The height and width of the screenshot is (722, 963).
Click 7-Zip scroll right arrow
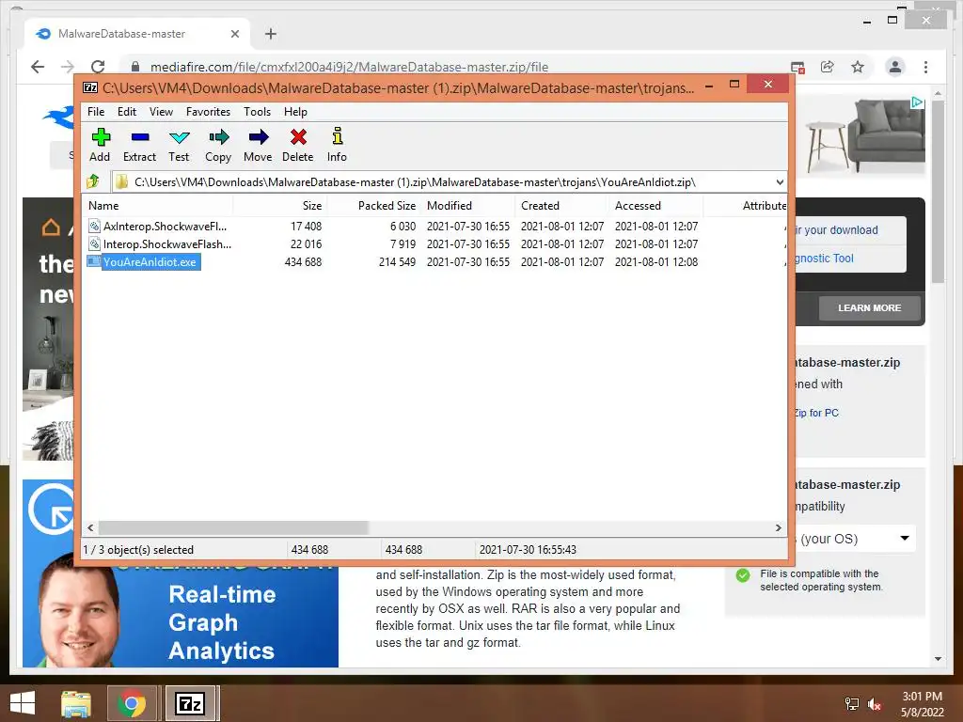pos(779,528)
